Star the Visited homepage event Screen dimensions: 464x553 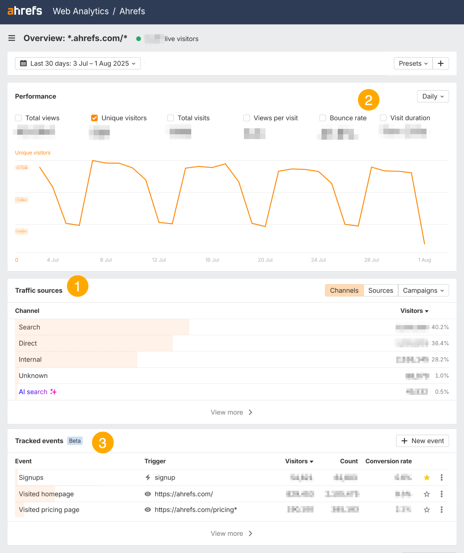[427, 494]
